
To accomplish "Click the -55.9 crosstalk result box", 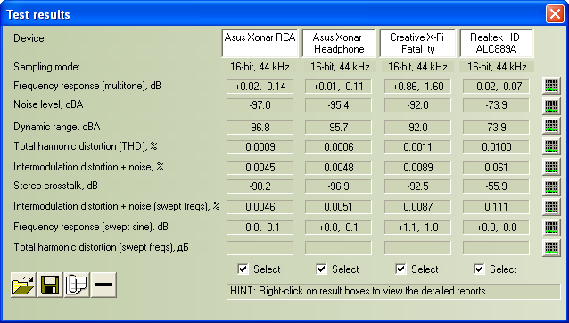I will 496,186.
